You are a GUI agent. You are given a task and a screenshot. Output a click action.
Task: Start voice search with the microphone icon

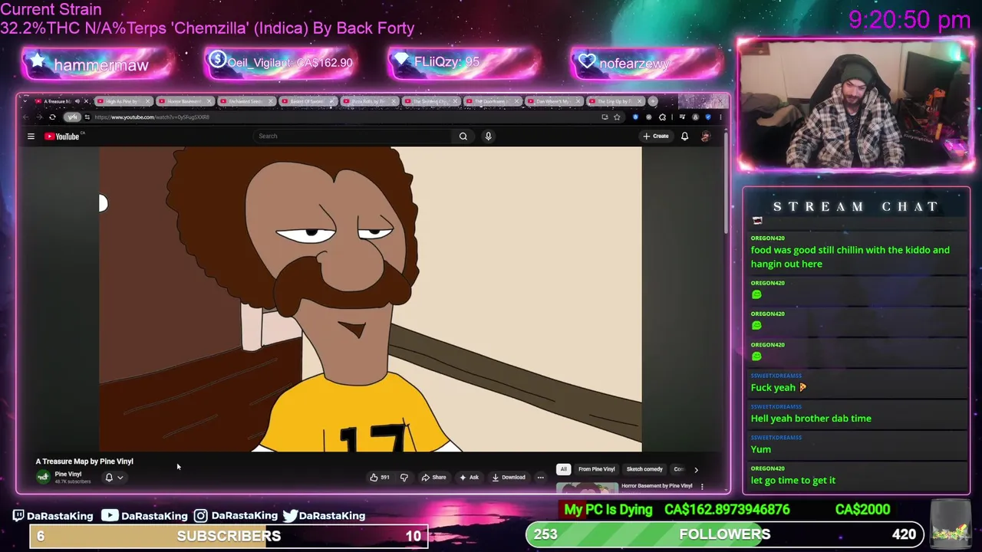click(x=488, y=136)
